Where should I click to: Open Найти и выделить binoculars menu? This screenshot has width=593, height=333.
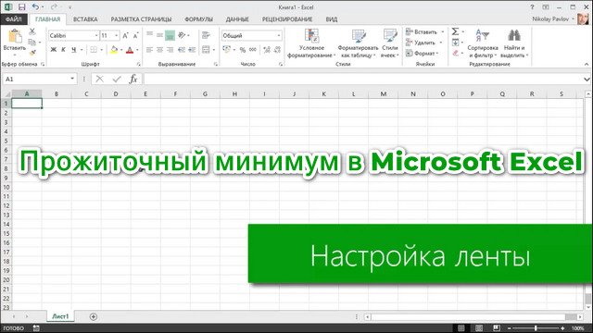coord(514,43)
